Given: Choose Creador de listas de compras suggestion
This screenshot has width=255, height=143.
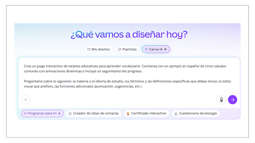Looking at the screenshot, I should point(96,113).
